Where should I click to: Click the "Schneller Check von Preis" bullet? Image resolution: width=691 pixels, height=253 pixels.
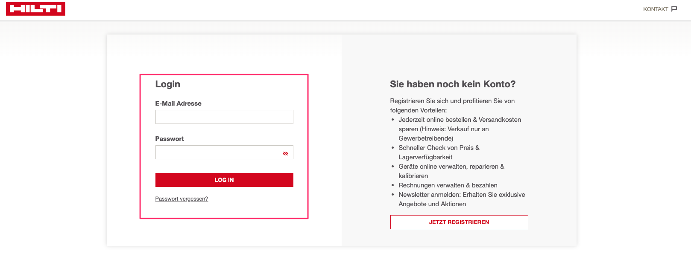click(x=439, y=152)
